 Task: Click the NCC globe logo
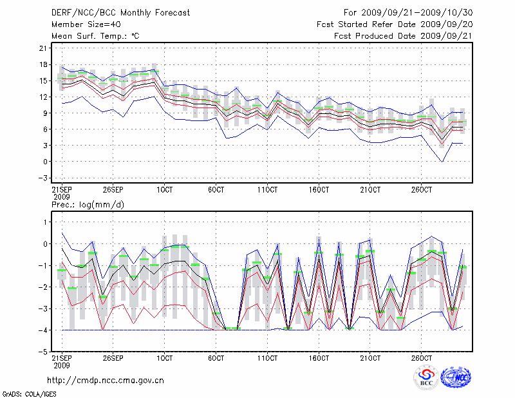click(x=455, y=378)
